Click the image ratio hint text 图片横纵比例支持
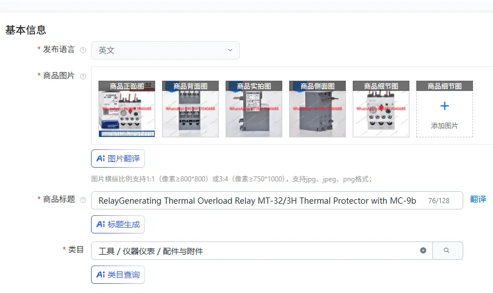The width and height of the screenshot is (493, 293). click(231, 179)
